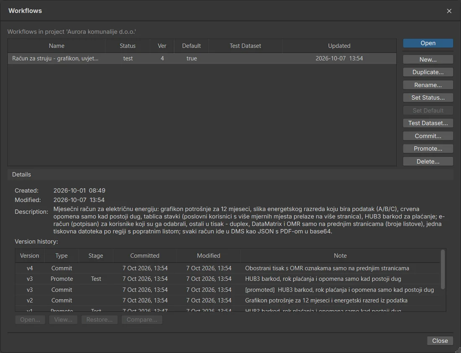461x353 pixels.
Task: Click the Committed column header in history
Action: tap(145, 256)
